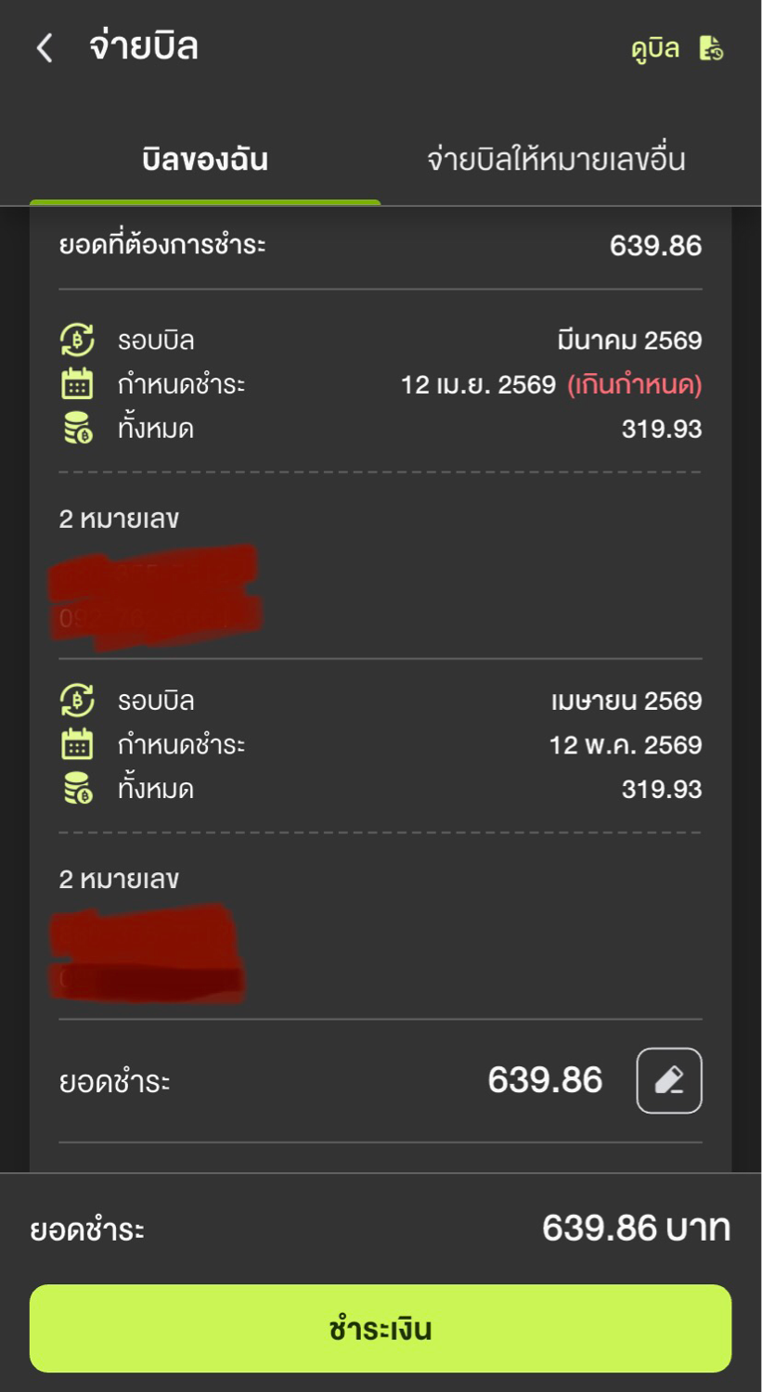762x1392 pixels.
Task: Tap calendar icon beside 12 เม.ย. 2569
Action: [x=77, y=384]
